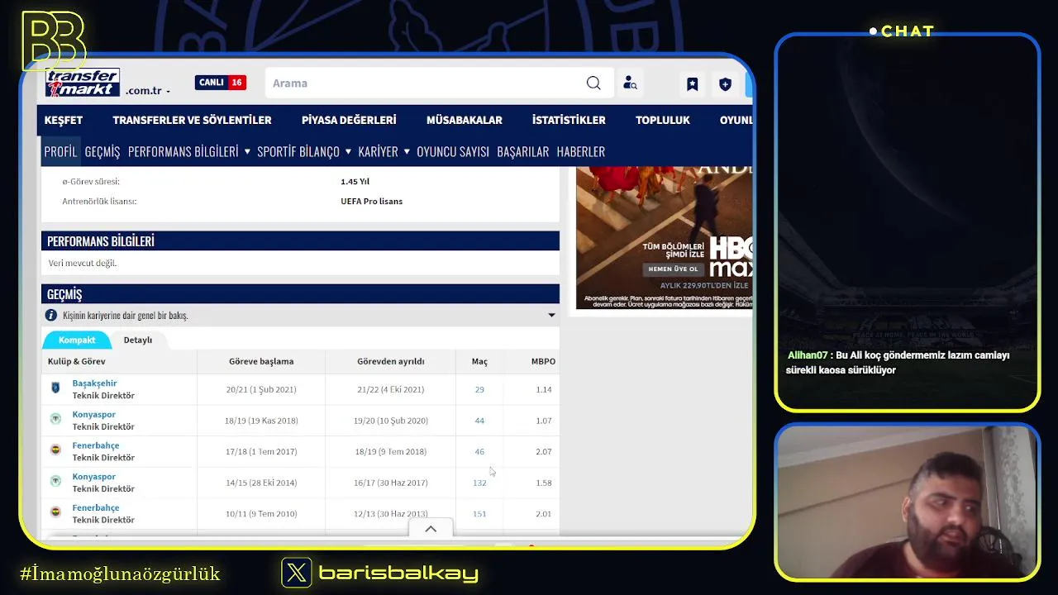Screen dimensions: 1058x595
Task: Click the streamer webcam feed
Action: tap(907, 502)
